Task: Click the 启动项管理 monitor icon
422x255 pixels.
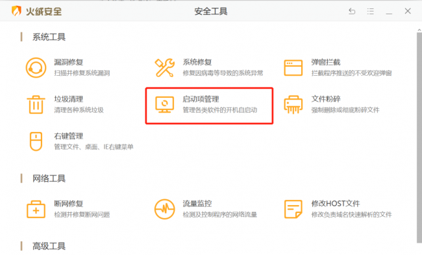Action: [164, 105]
